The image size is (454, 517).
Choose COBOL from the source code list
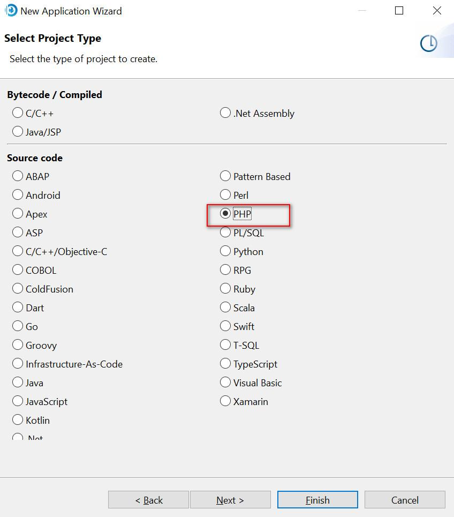point(17,270)
